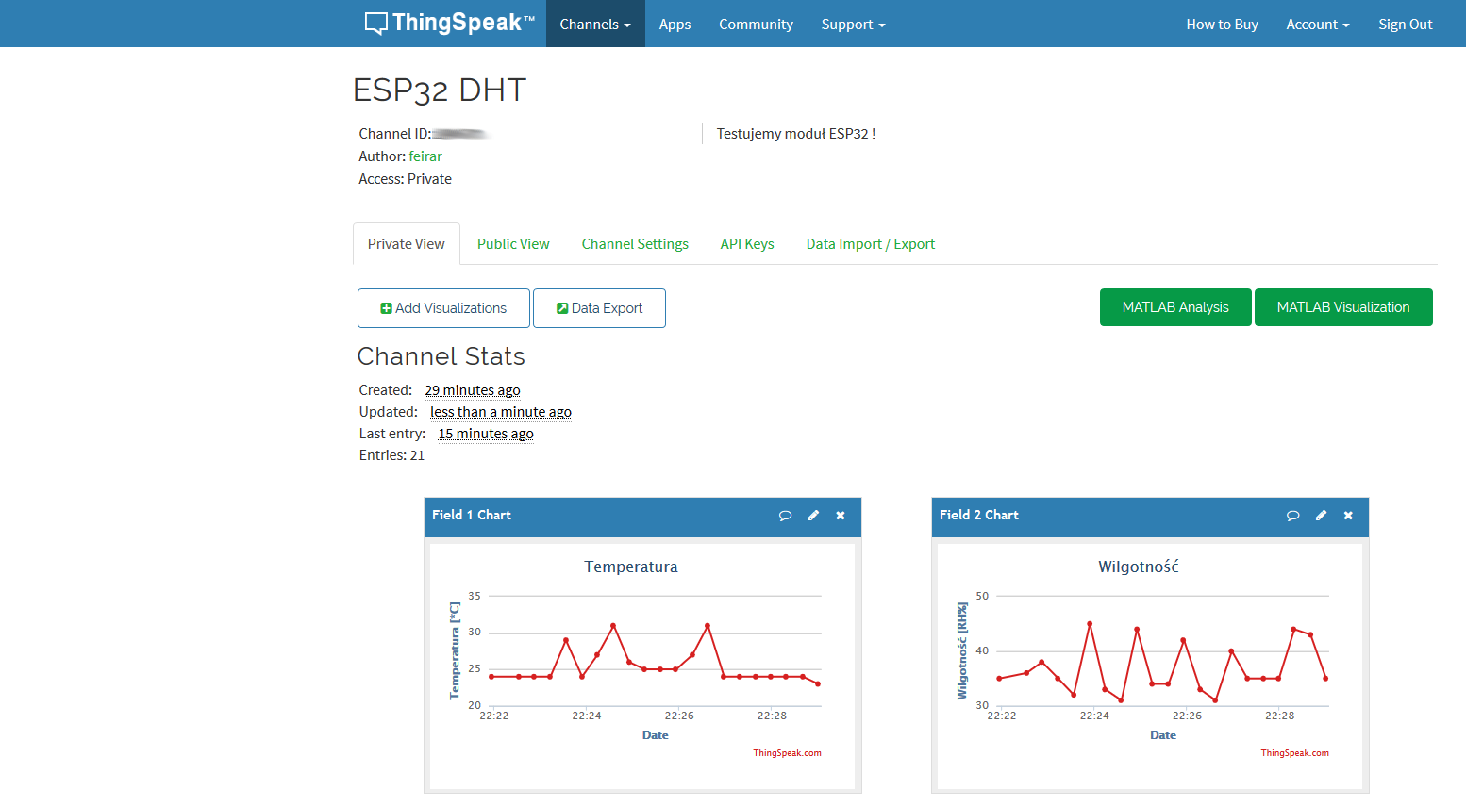Screen dimensions: 1466x806
Task: Open the Account dropdown menu
Action: (x=1318, y=24)
